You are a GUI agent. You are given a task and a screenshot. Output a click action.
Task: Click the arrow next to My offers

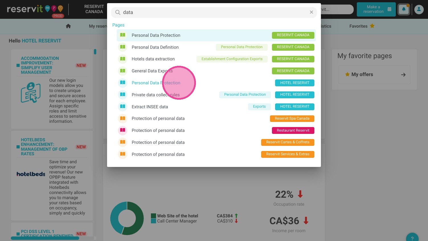coord(403,75)
